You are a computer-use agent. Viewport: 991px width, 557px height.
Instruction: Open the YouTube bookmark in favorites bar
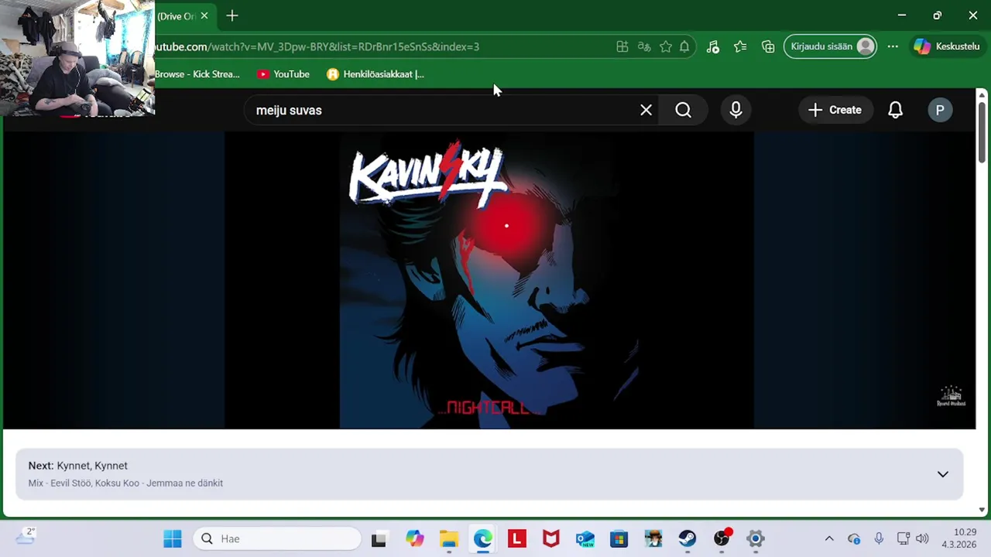[x=283, y=74]
